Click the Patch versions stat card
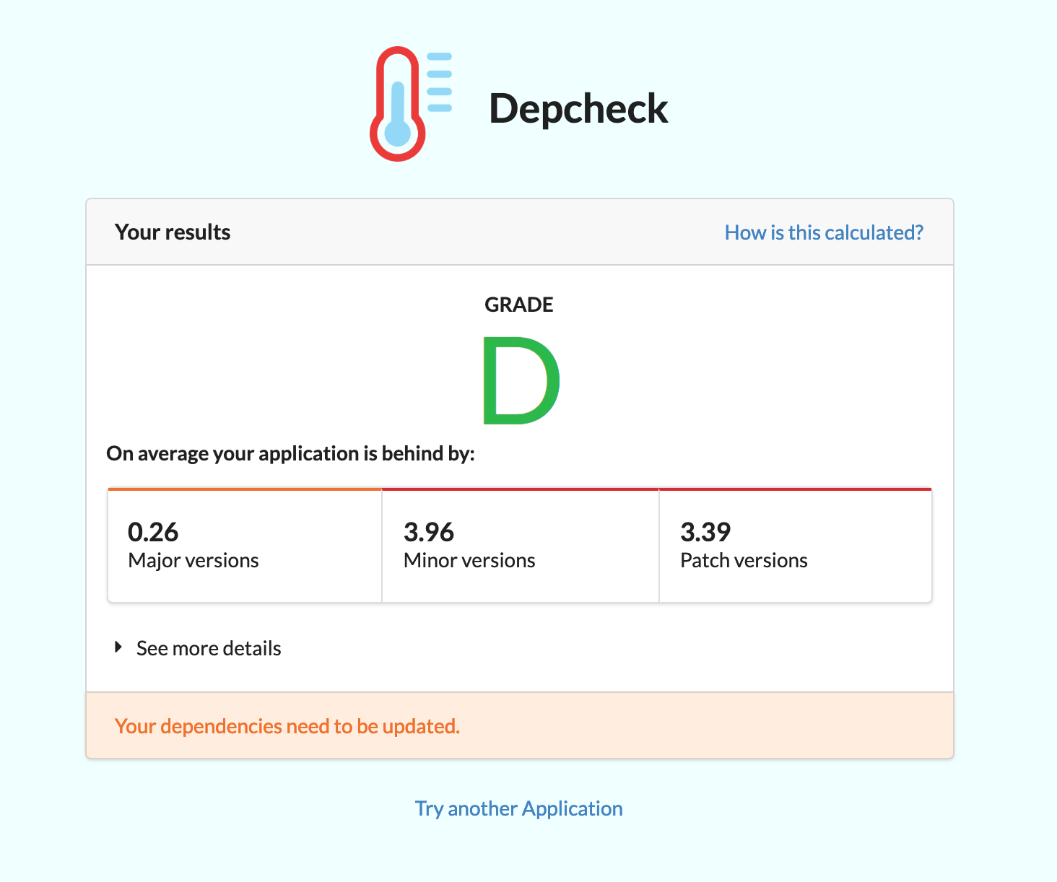Screen dimensions: 1057x882 coord(794,545)
